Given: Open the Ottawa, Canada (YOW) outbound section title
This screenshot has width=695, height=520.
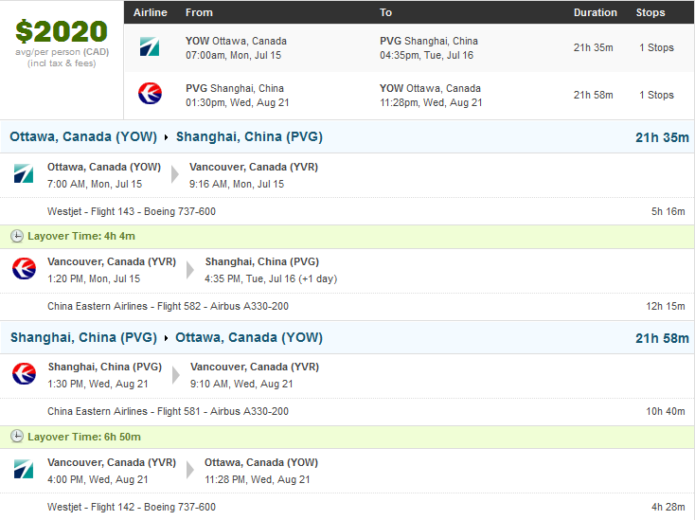Looking at the screenshot, I should pos(83,136).
